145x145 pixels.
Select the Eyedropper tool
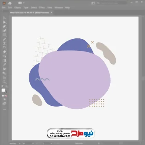coord(4,65)
